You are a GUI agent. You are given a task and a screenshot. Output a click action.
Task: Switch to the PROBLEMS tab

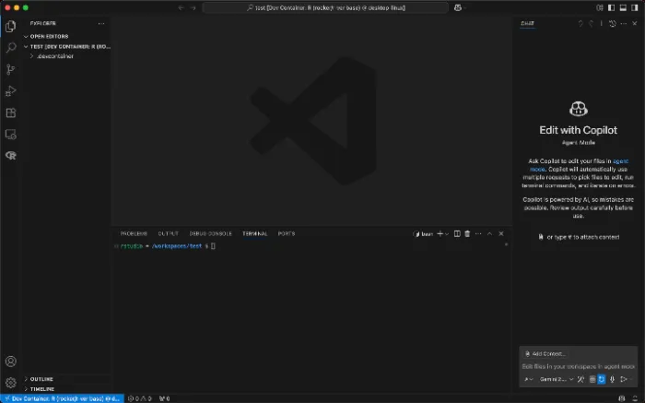(x=134, y=233)
